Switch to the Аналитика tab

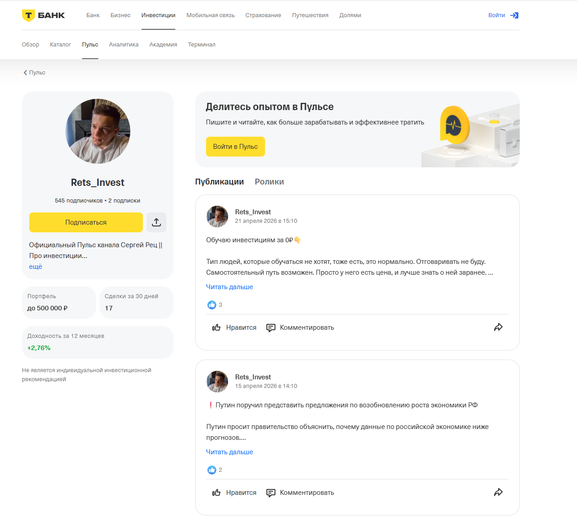[124, 45]
